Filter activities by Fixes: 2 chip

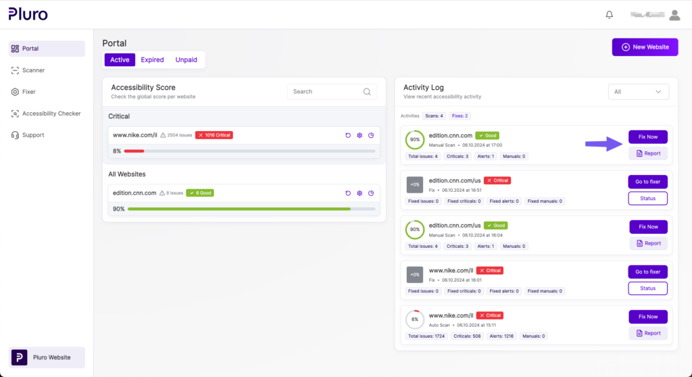point(460,116)
